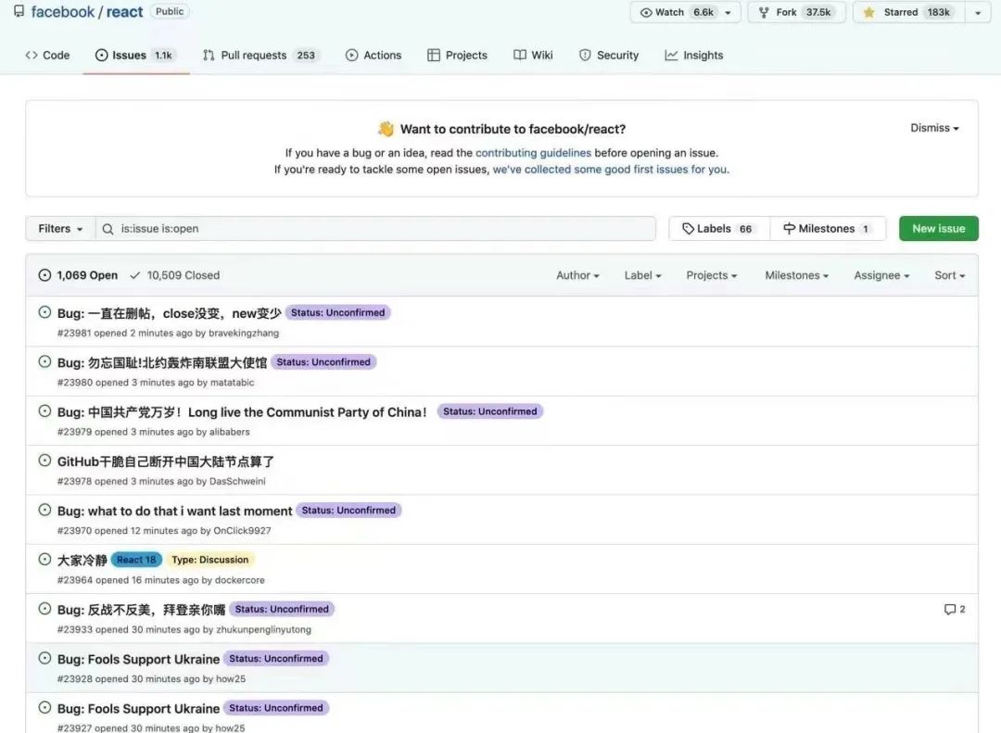Screen dimensions: 1001x733
Task: Open the star lists dropdown arrow
Action: click(x=978, y=12)
